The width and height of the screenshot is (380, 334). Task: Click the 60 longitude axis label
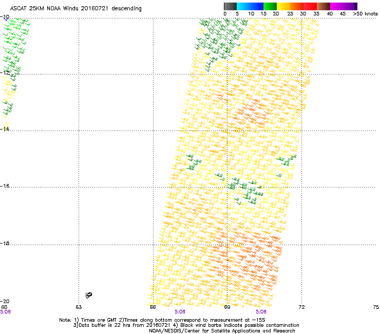[4, 307]
